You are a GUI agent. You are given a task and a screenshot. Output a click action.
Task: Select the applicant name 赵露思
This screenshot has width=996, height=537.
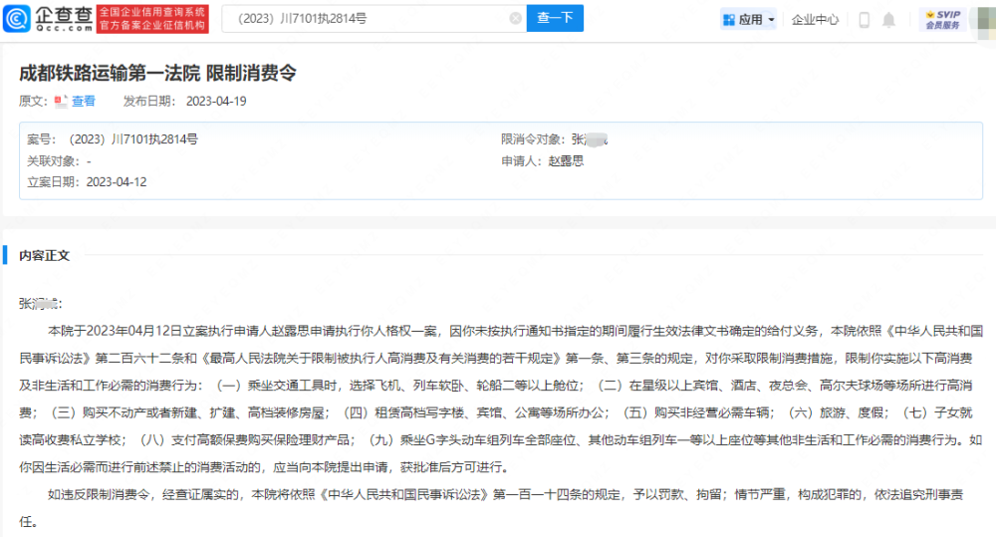click(566, 160)
